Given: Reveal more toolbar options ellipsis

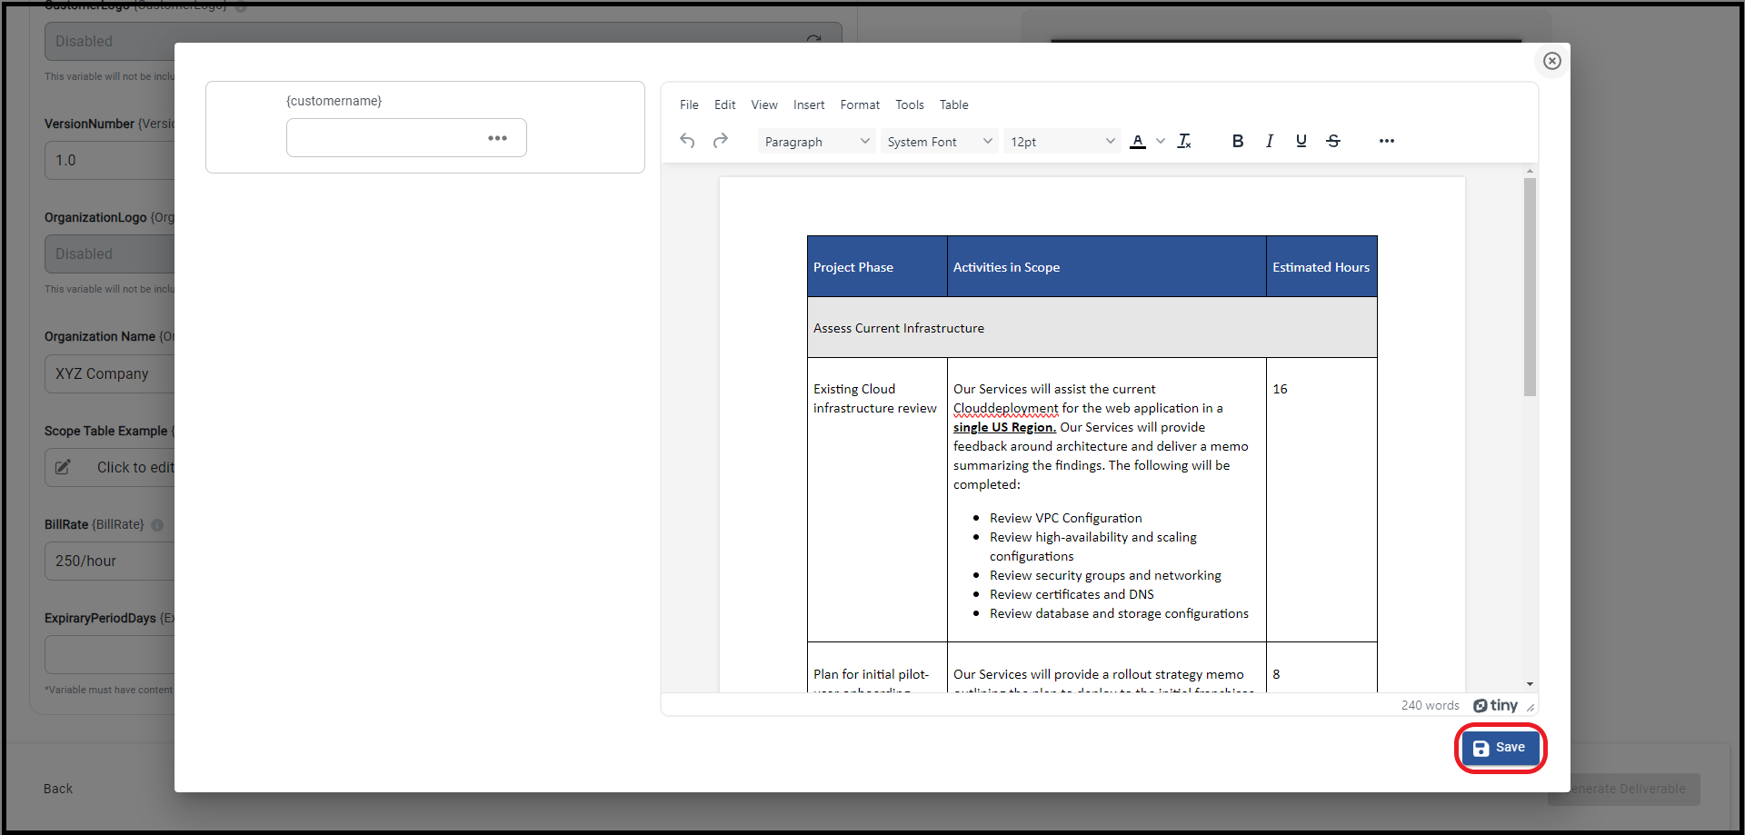Looking at the screenshot, I should pyautogui.click(x=1387, y=141).
